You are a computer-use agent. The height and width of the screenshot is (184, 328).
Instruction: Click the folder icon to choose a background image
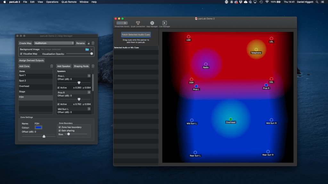87,50
